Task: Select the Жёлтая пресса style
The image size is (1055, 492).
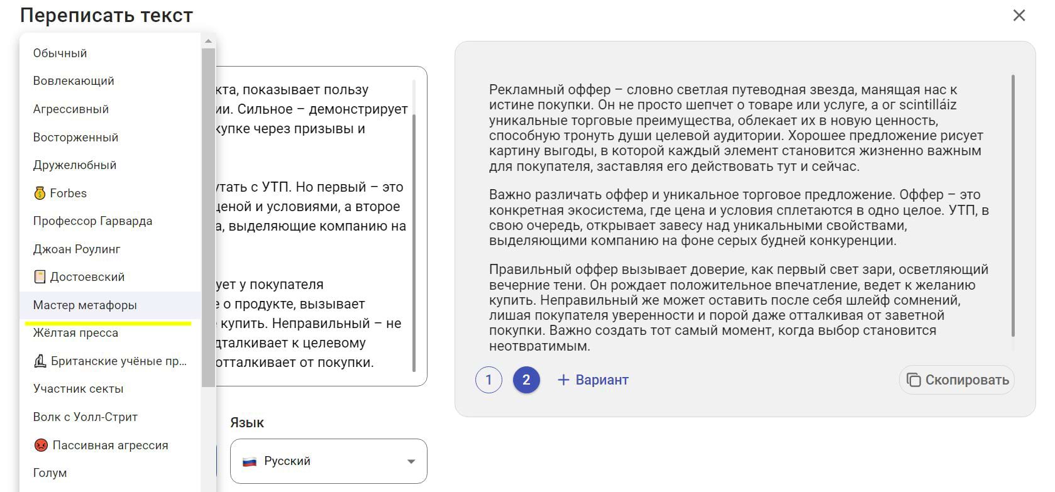Action: tap(75, 332)
